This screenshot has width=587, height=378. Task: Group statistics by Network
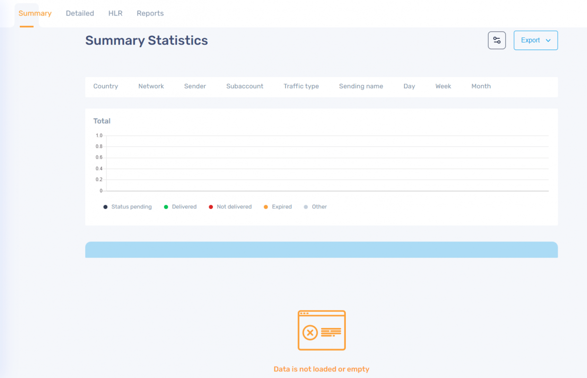[x=151, y=86]
